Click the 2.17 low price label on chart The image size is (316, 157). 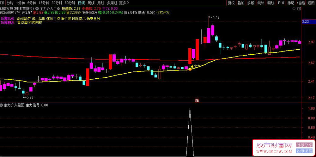(x=30, y=98)
